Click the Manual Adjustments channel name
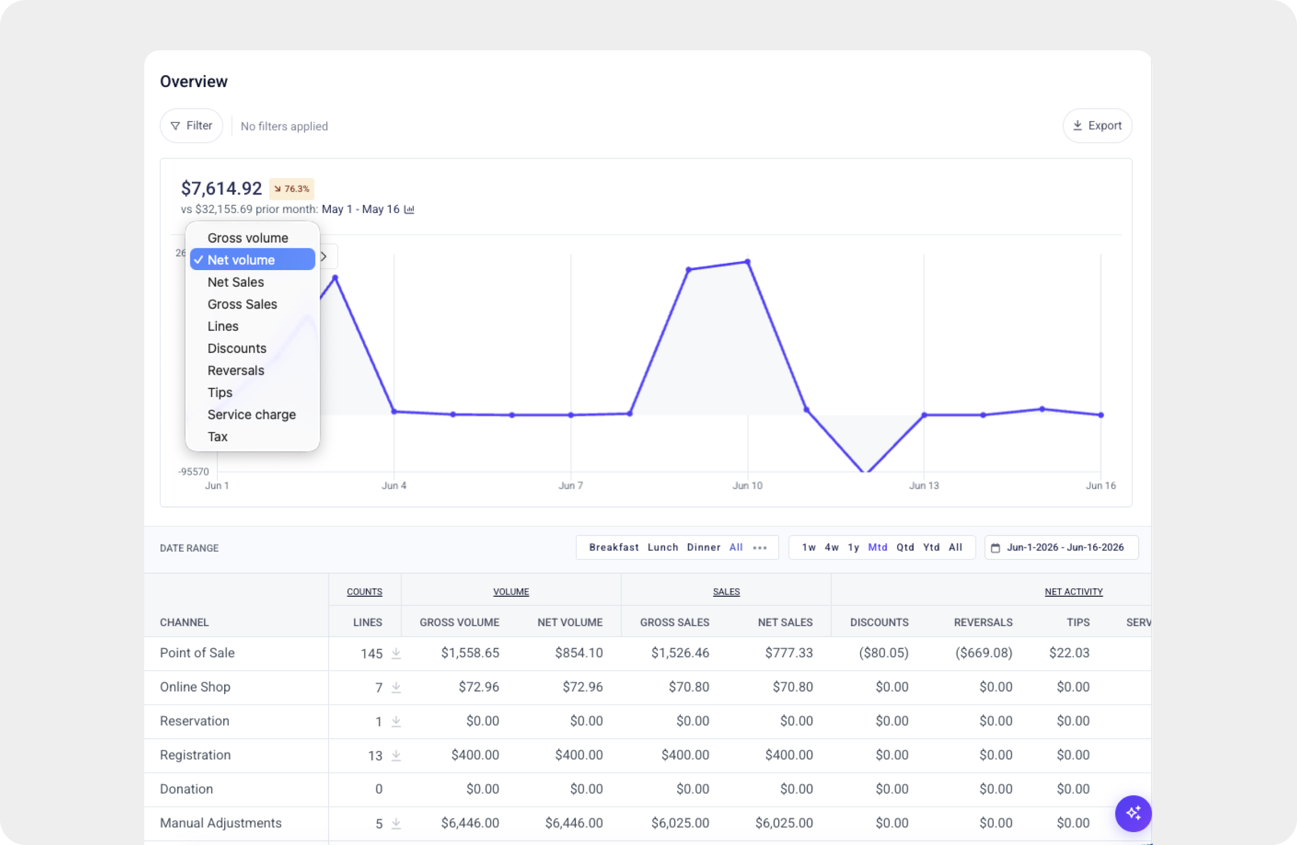Viewport: 1297px width, 845px height. tap(220, 823)
